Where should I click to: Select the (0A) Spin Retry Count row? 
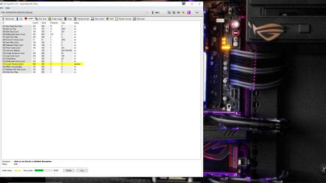43,43
